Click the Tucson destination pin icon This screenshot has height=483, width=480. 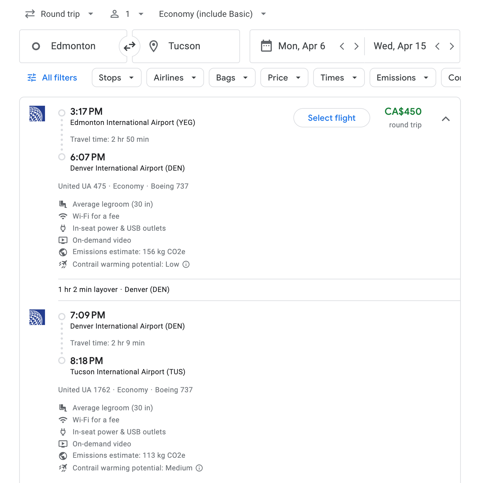click(154, 46)
